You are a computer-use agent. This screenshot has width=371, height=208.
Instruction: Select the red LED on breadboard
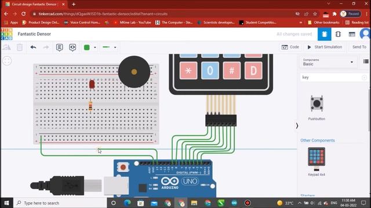coord(92,84)
